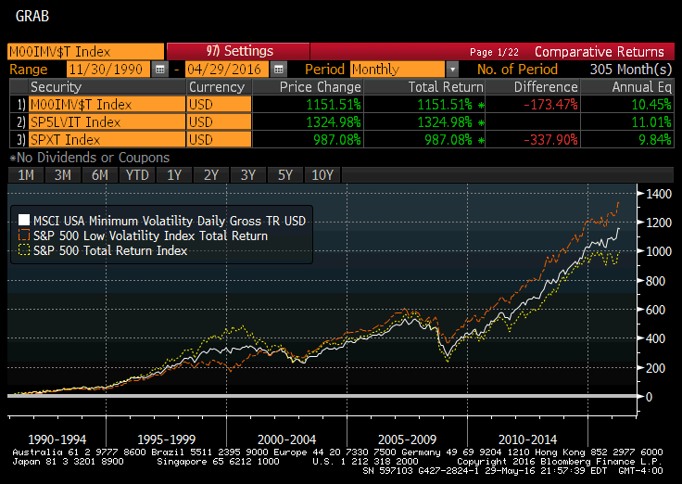This screenshot has width=682, height=484.
Task: Select the 6M range tab
Action: tap(99, 175)
